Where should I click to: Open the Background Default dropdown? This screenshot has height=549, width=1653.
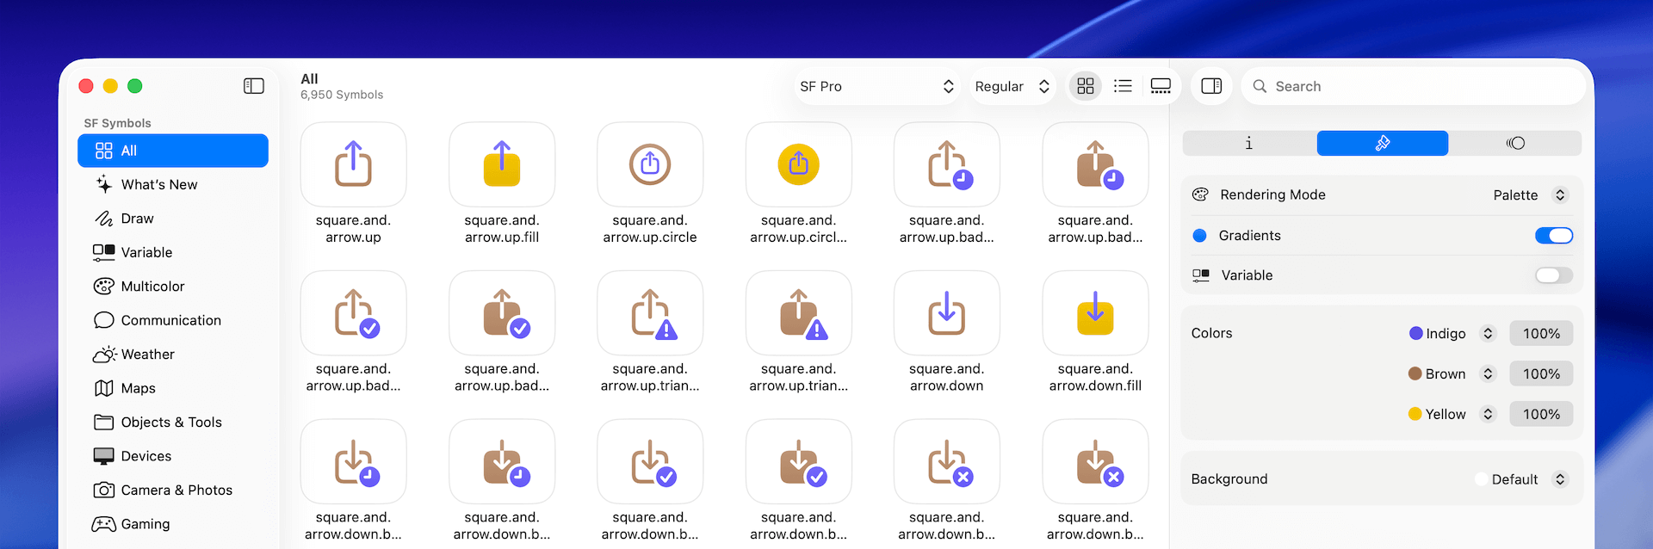point(1522,479)
